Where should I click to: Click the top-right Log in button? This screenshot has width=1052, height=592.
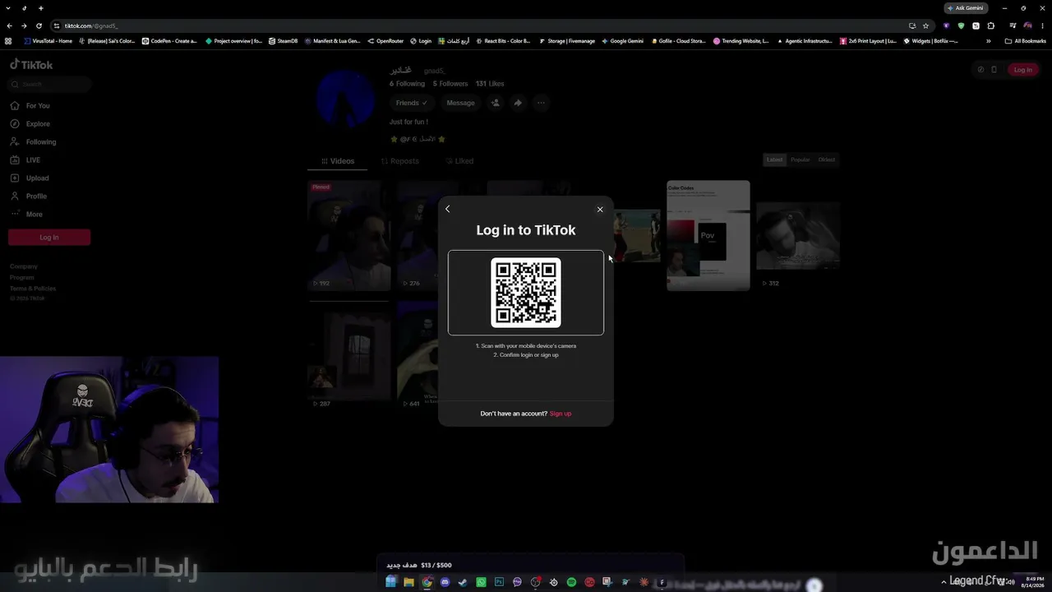(1023, 70)
